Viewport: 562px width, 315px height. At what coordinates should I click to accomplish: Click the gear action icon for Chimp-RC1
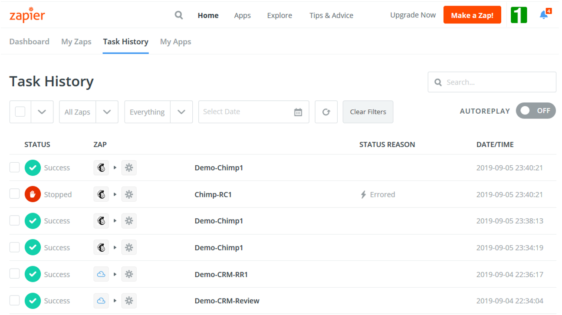coord(129,194)
